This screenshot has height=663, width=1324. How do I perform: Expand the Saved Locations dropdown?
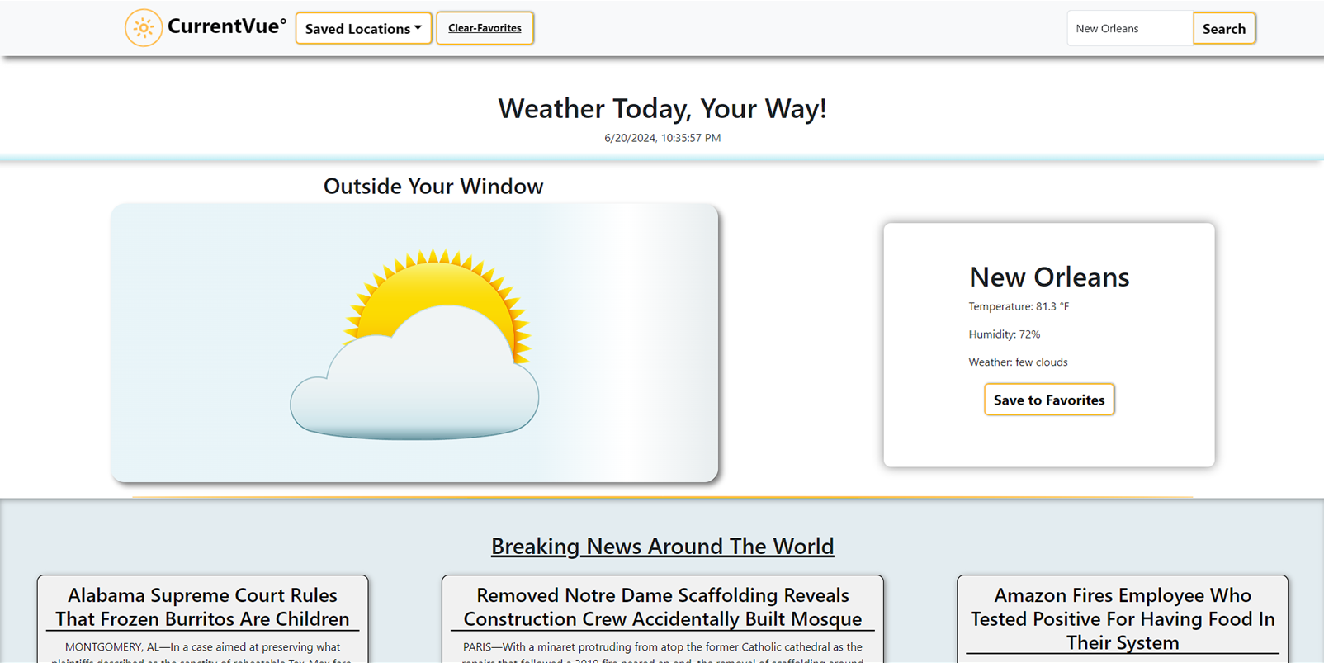363,28
